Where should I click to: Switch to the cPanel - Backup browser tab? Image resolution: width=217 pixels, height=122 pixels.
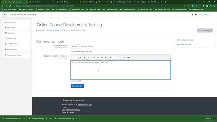point(68,2)
